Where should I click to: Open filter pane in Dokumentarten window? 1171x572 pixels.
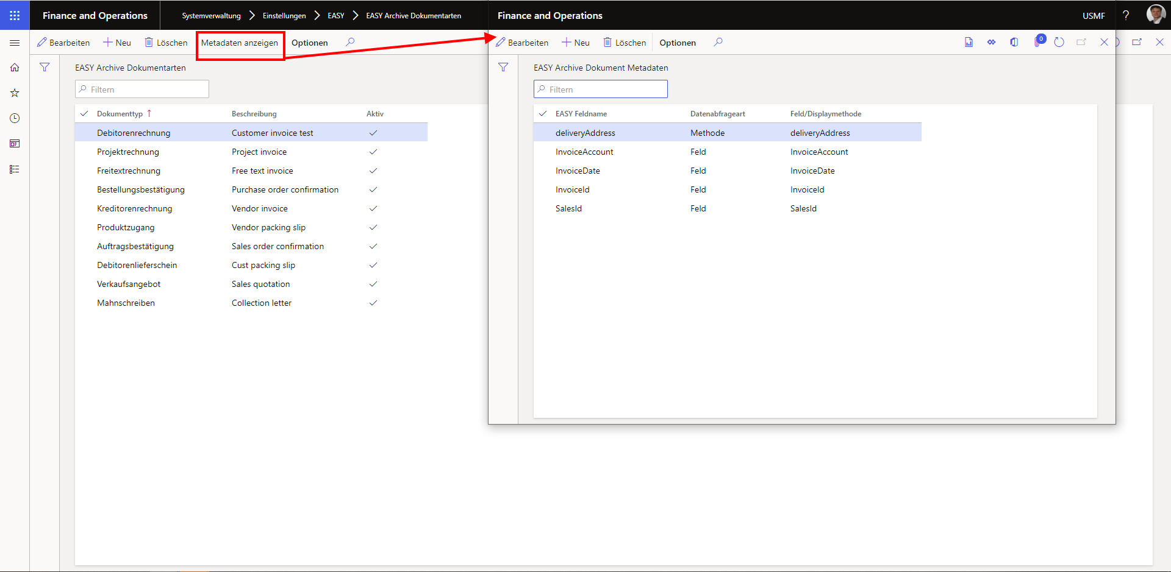coord(45,68)
